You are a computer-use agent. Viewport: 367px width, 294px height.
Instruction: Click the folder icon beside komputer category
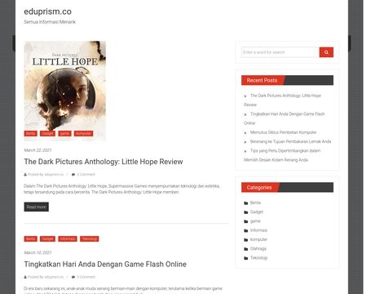(x=246, y=240)
